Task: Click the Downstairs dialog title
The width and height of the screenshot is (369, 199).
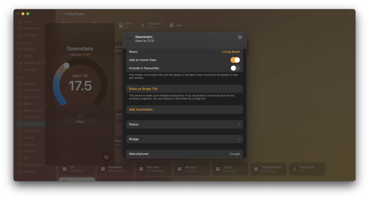Action: 144,37
